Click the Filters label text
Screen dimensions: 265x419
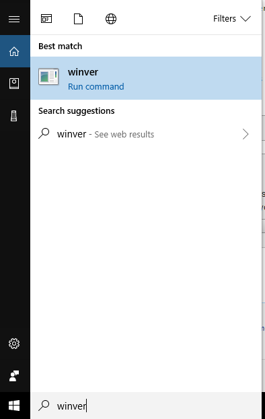225,19
